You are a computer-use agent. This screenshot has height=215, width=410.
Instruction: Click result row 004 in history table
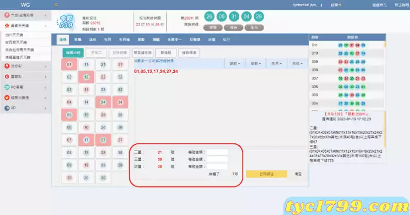[x=346, y=103]
